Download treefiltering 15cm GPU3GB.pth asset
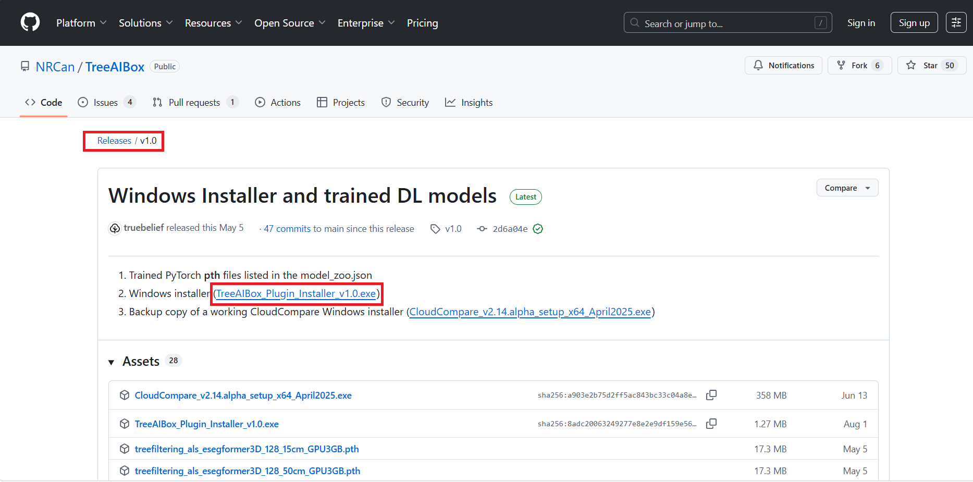 [x=247, y=449]
